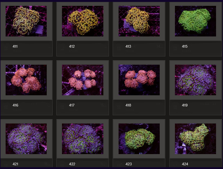Select the file name label "422"

[72, 164]
